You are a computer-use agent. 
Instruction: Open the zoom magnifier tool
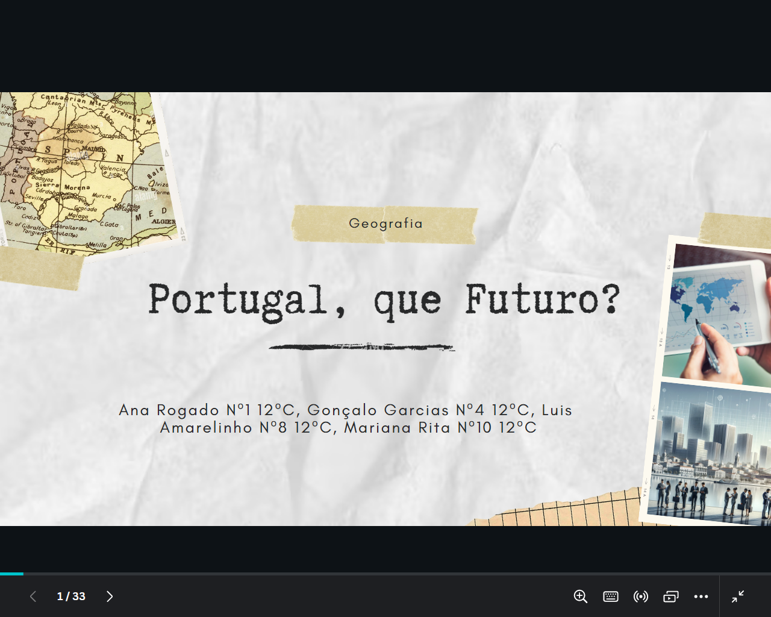[x=581, y=597]
